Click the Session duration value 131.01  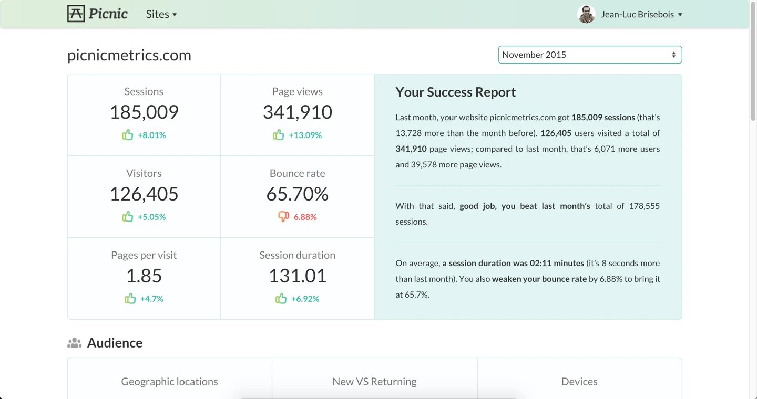pos(298,276)
